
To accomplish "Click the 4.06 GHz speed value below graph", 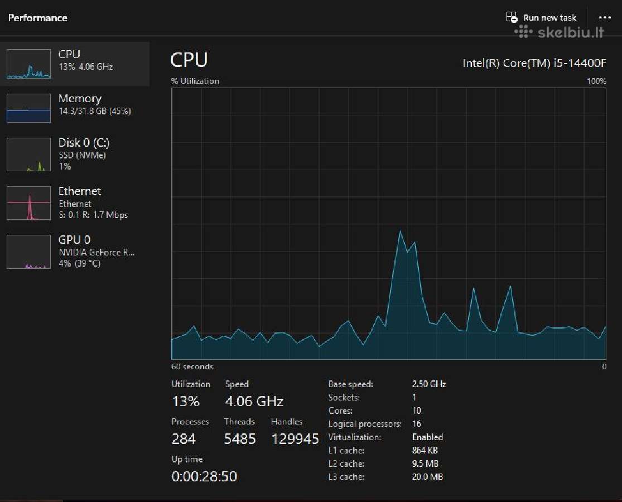I will [x=254, y=401].
